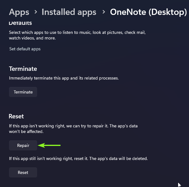
Task: Click the chevron after Installed apps breadcrumb
Action: tap(103, 12)
